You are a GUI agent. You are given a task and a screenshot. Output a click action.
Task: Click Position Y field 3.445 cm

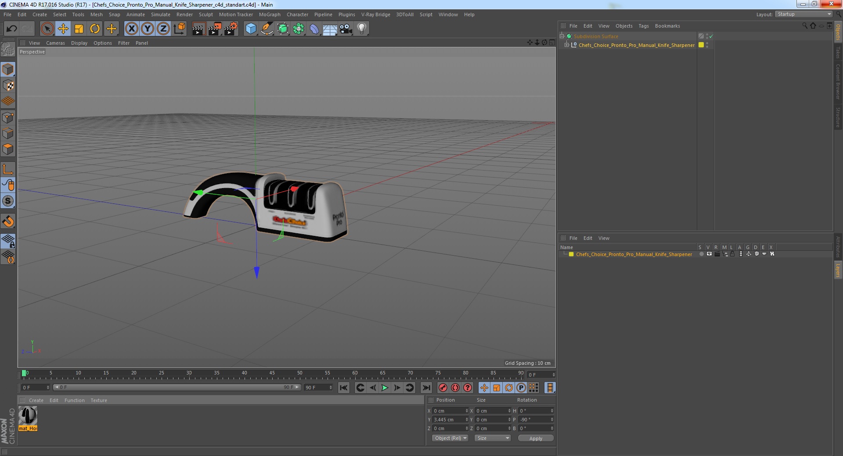450,420
